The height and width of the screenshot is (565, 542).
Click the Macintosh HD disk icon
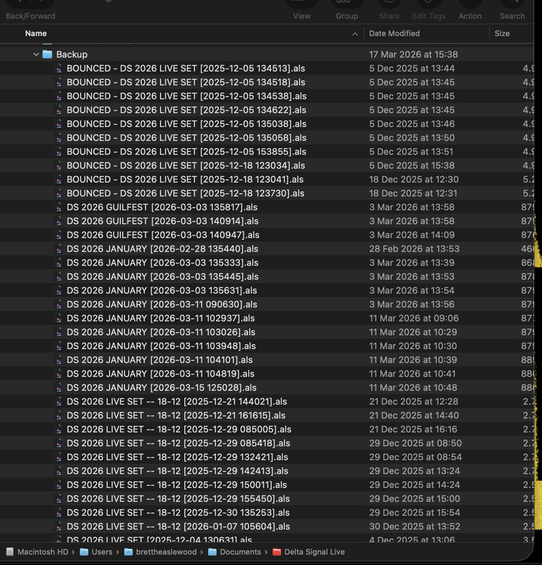(x=10, y=552)
